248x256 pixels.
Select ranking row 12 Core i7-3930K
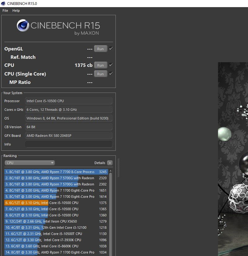point(56,240)
